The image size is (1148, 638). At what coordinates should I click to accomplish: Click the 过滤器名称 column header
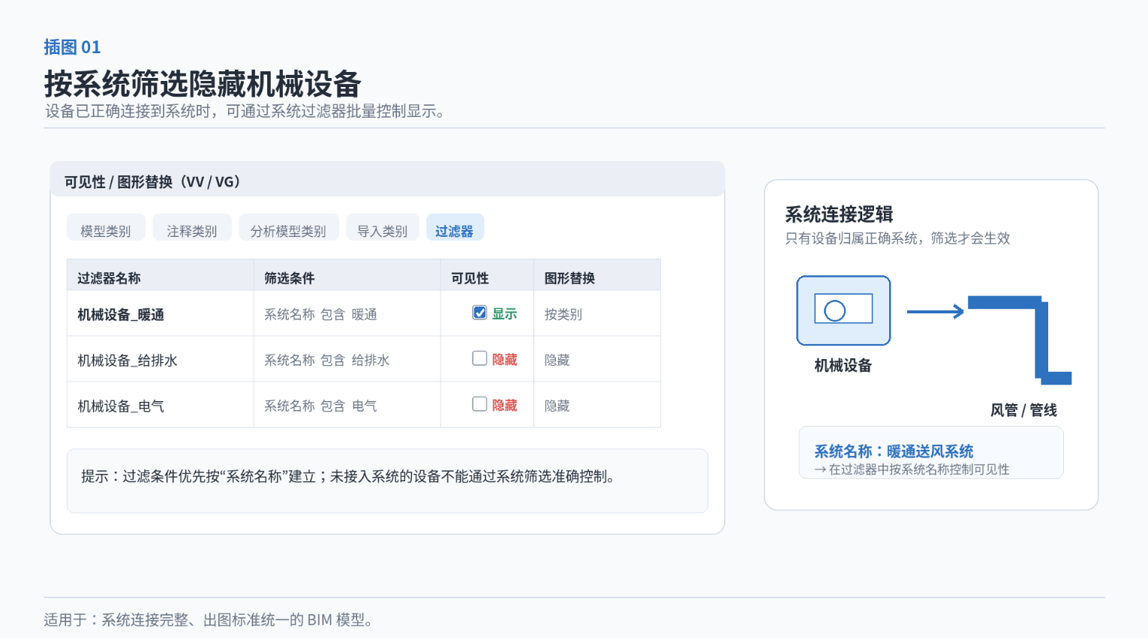(161, 275)
